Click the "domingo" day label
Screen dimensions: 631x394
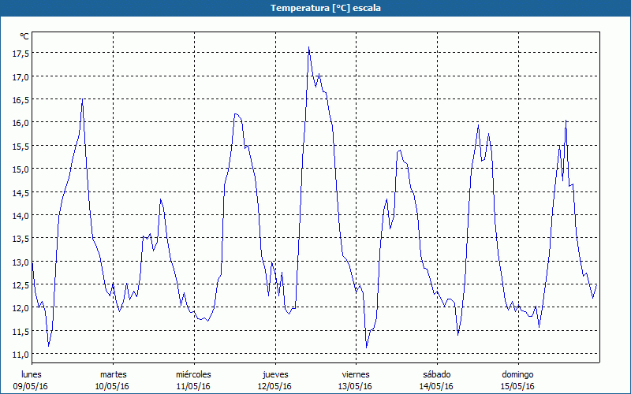click(517, 374)
